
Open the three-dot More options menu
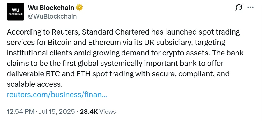click(250, 8)
